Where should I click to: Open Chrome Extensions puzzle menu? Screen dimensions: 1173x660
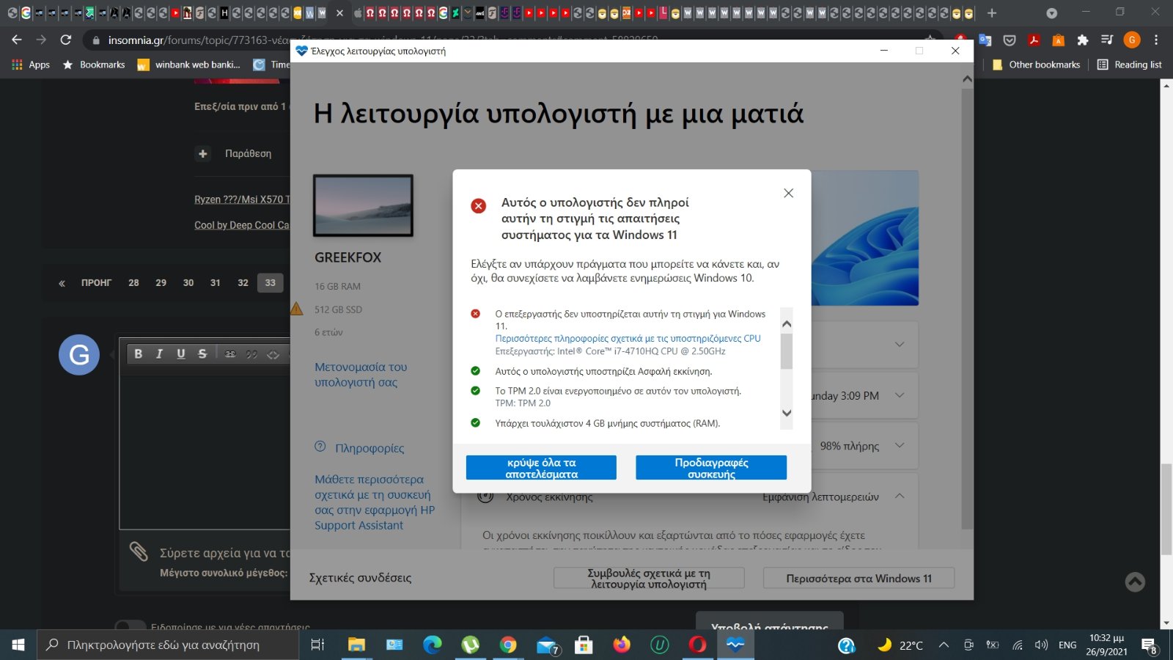point(1083,40)
